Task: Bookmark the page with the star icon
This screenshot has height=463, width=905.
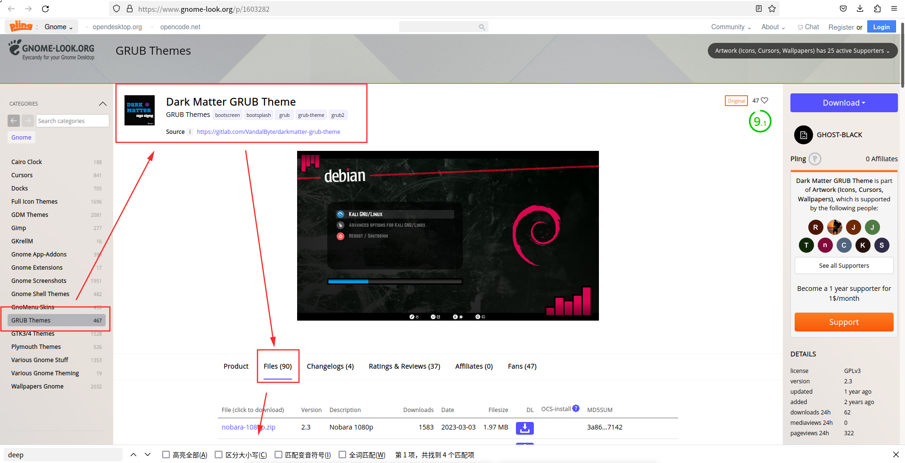Action: (x=772, y=8)
